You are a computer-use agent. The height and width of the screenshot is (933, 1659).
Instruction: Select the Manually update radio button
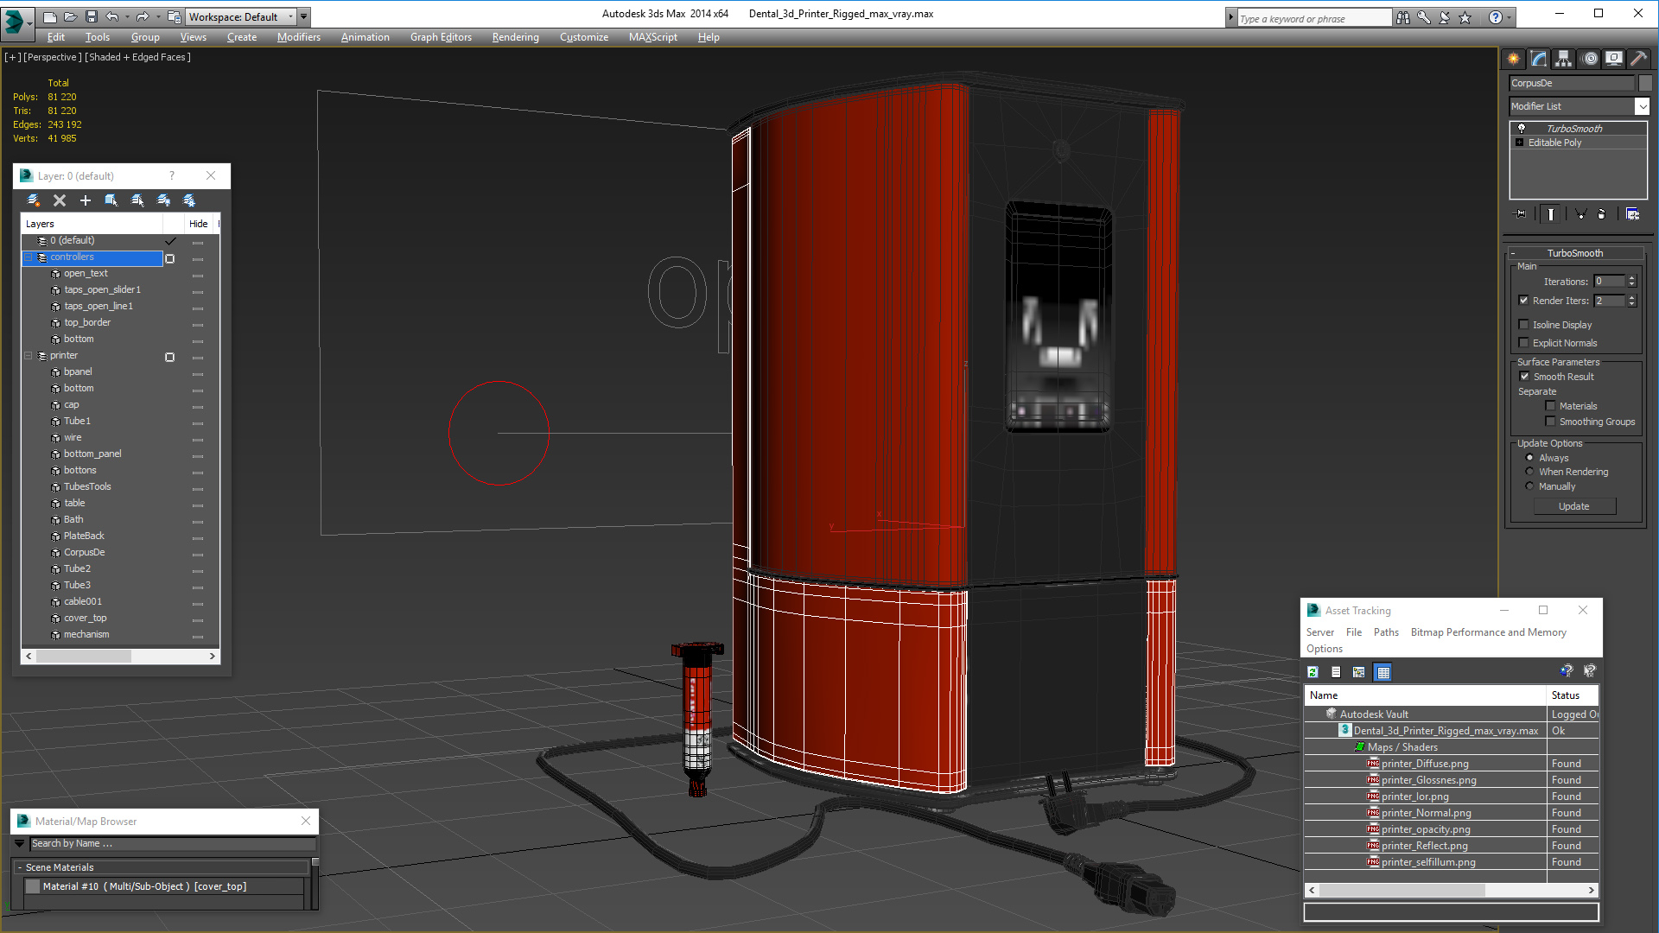coord(1529,486)
